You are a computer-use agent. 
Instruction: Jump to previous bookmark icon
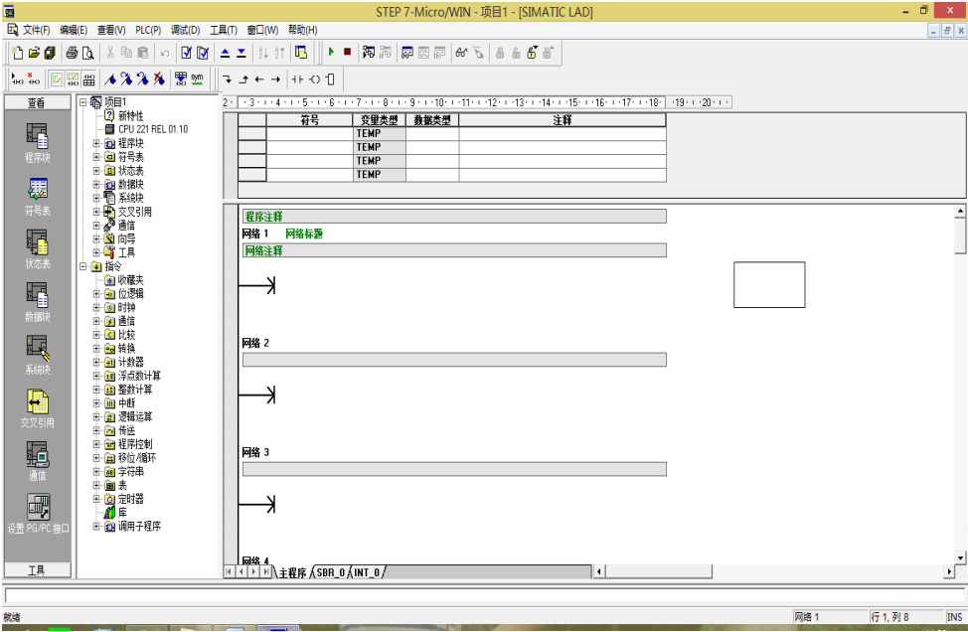click(x=142, y=79)
